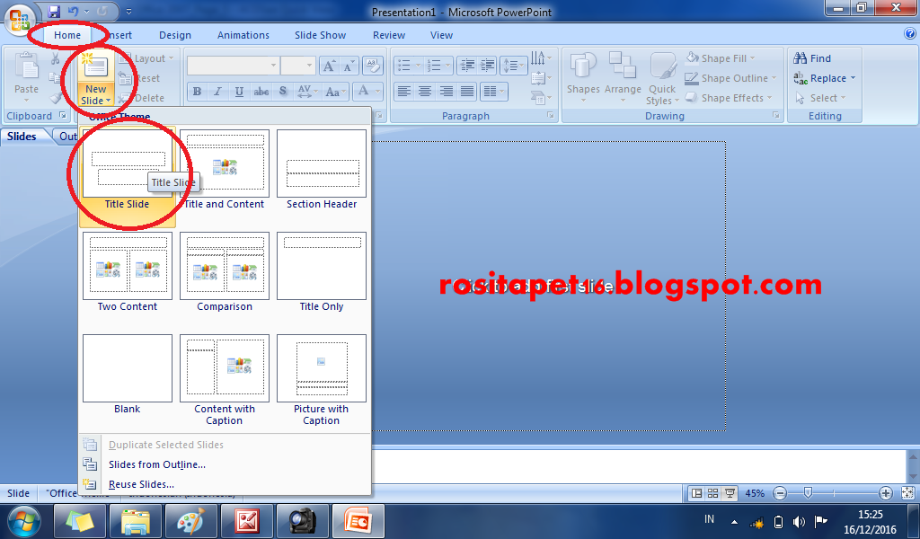Zoom out with minus button

pyautogui.click(x=780, y=493)
